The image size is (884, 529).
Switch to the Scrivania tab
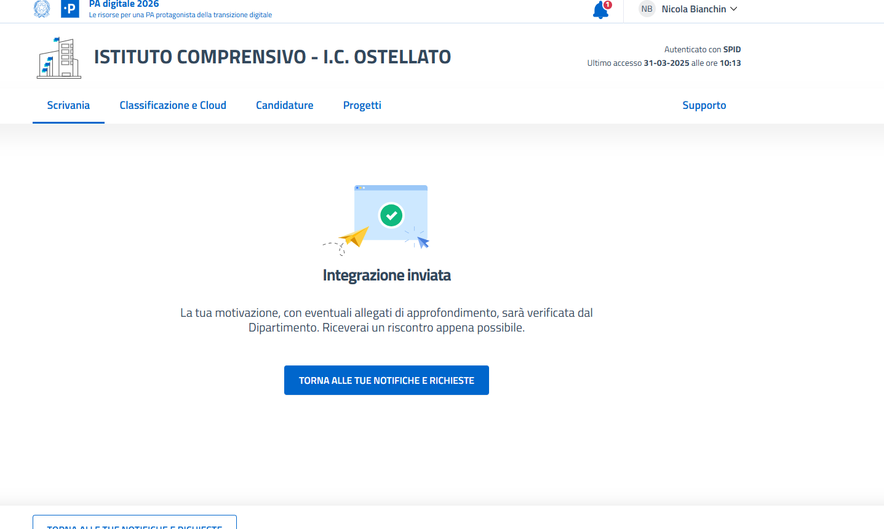click(x=68, y=105)
